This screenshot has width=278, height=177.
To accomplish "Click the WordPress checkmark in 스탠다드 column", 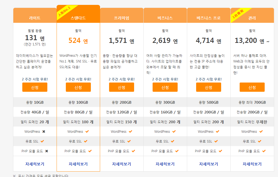I will pyautogui.click(x=87, y=132).
